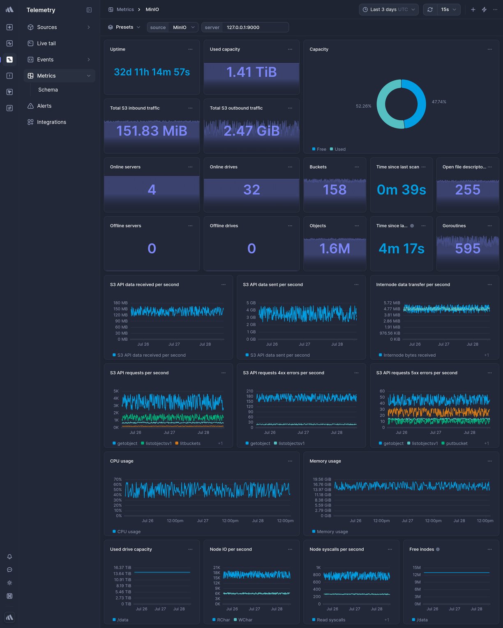Toggle putbucket series in 5xx errors legend
The image size is (503, 628).
point(454,443)
